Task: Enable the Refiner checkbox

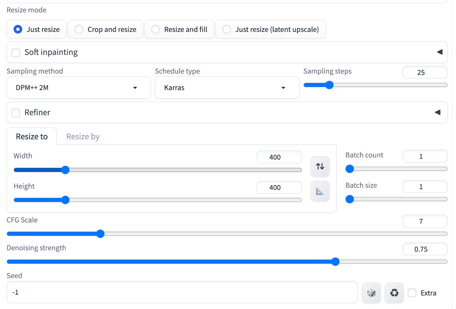Action: pos(16,113)
